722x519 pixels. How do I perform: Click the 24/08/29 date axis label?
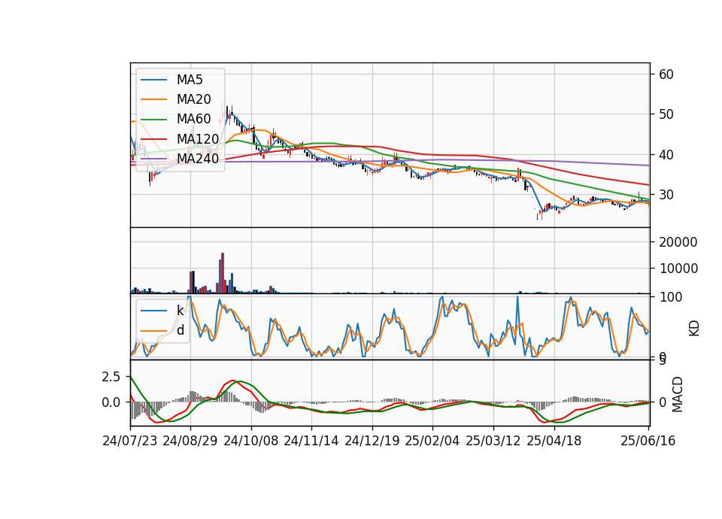point(190,441)
